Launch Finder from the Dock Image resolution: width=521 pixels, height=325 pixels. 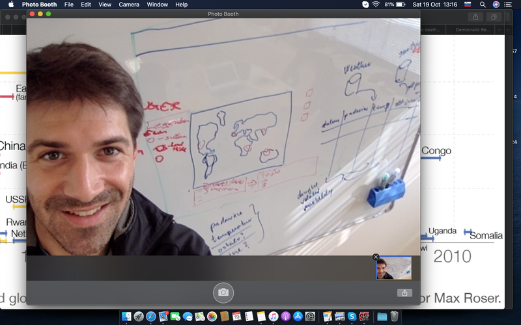[x=126, y=317]
